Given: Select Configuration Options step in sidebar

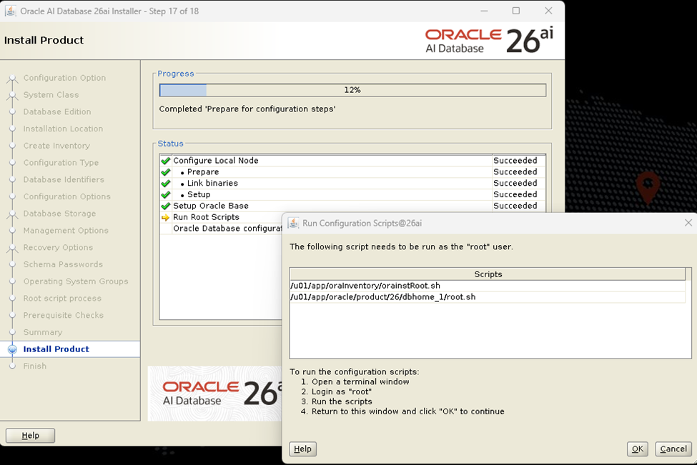Looking at the screenshot, I should coord(66,196).
